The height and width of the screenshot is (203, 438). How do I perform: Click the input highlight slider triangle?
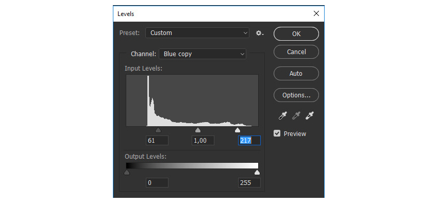pos(238,130)
